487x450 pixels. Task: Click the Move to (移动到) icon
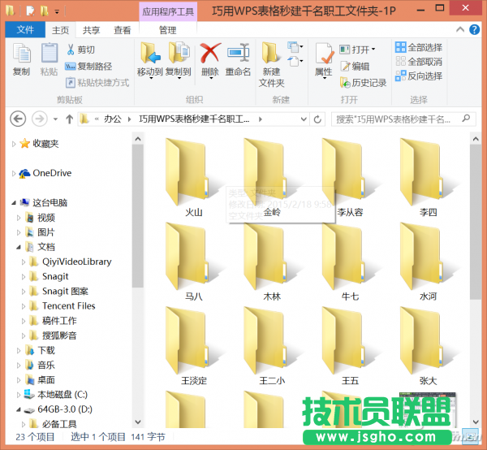(x=150, y=53)
